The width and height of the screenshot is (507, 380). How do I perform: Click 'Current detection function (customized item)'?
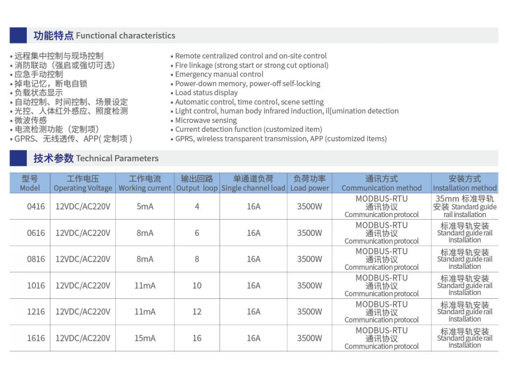click(248, 129)
